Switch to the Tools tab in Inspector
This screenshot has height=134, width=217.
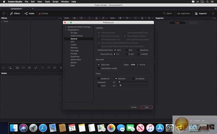pos(177,23)
